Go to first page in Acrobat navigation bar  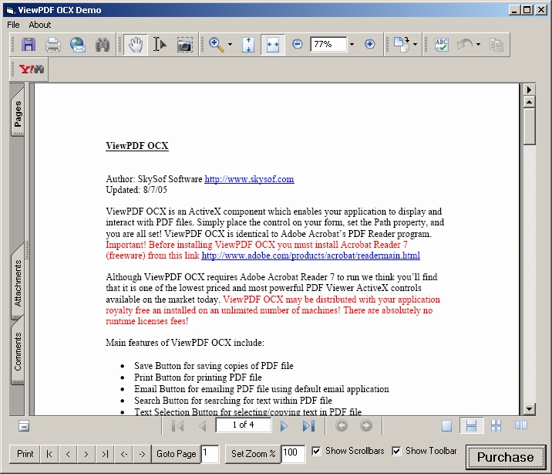pyautogui.click(x=178, y=425)
